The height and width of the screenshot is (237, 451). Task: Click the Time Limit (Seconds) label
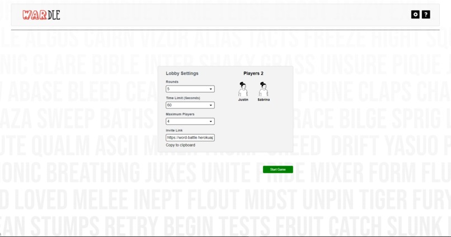[183, 98]
